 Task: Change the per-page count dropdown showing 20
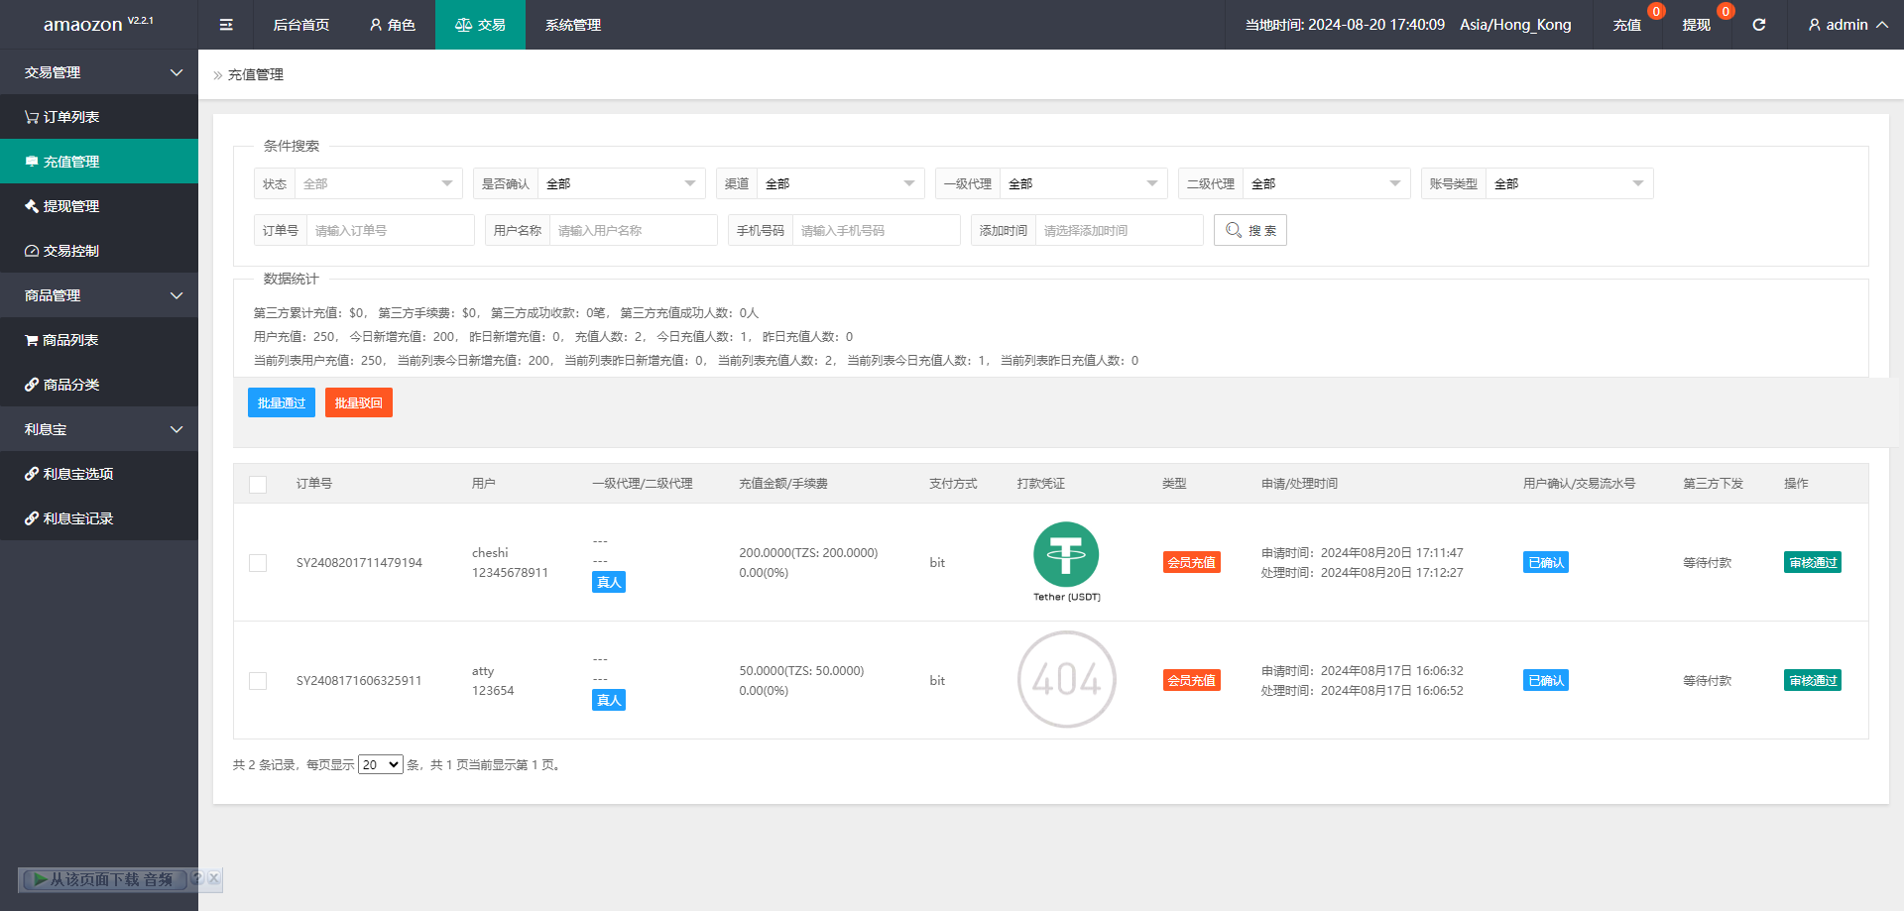380,764
